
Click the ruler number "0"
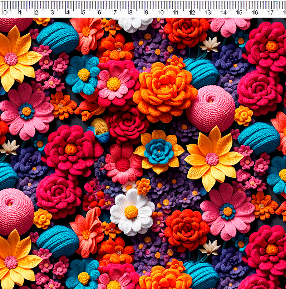pos(5,13)
